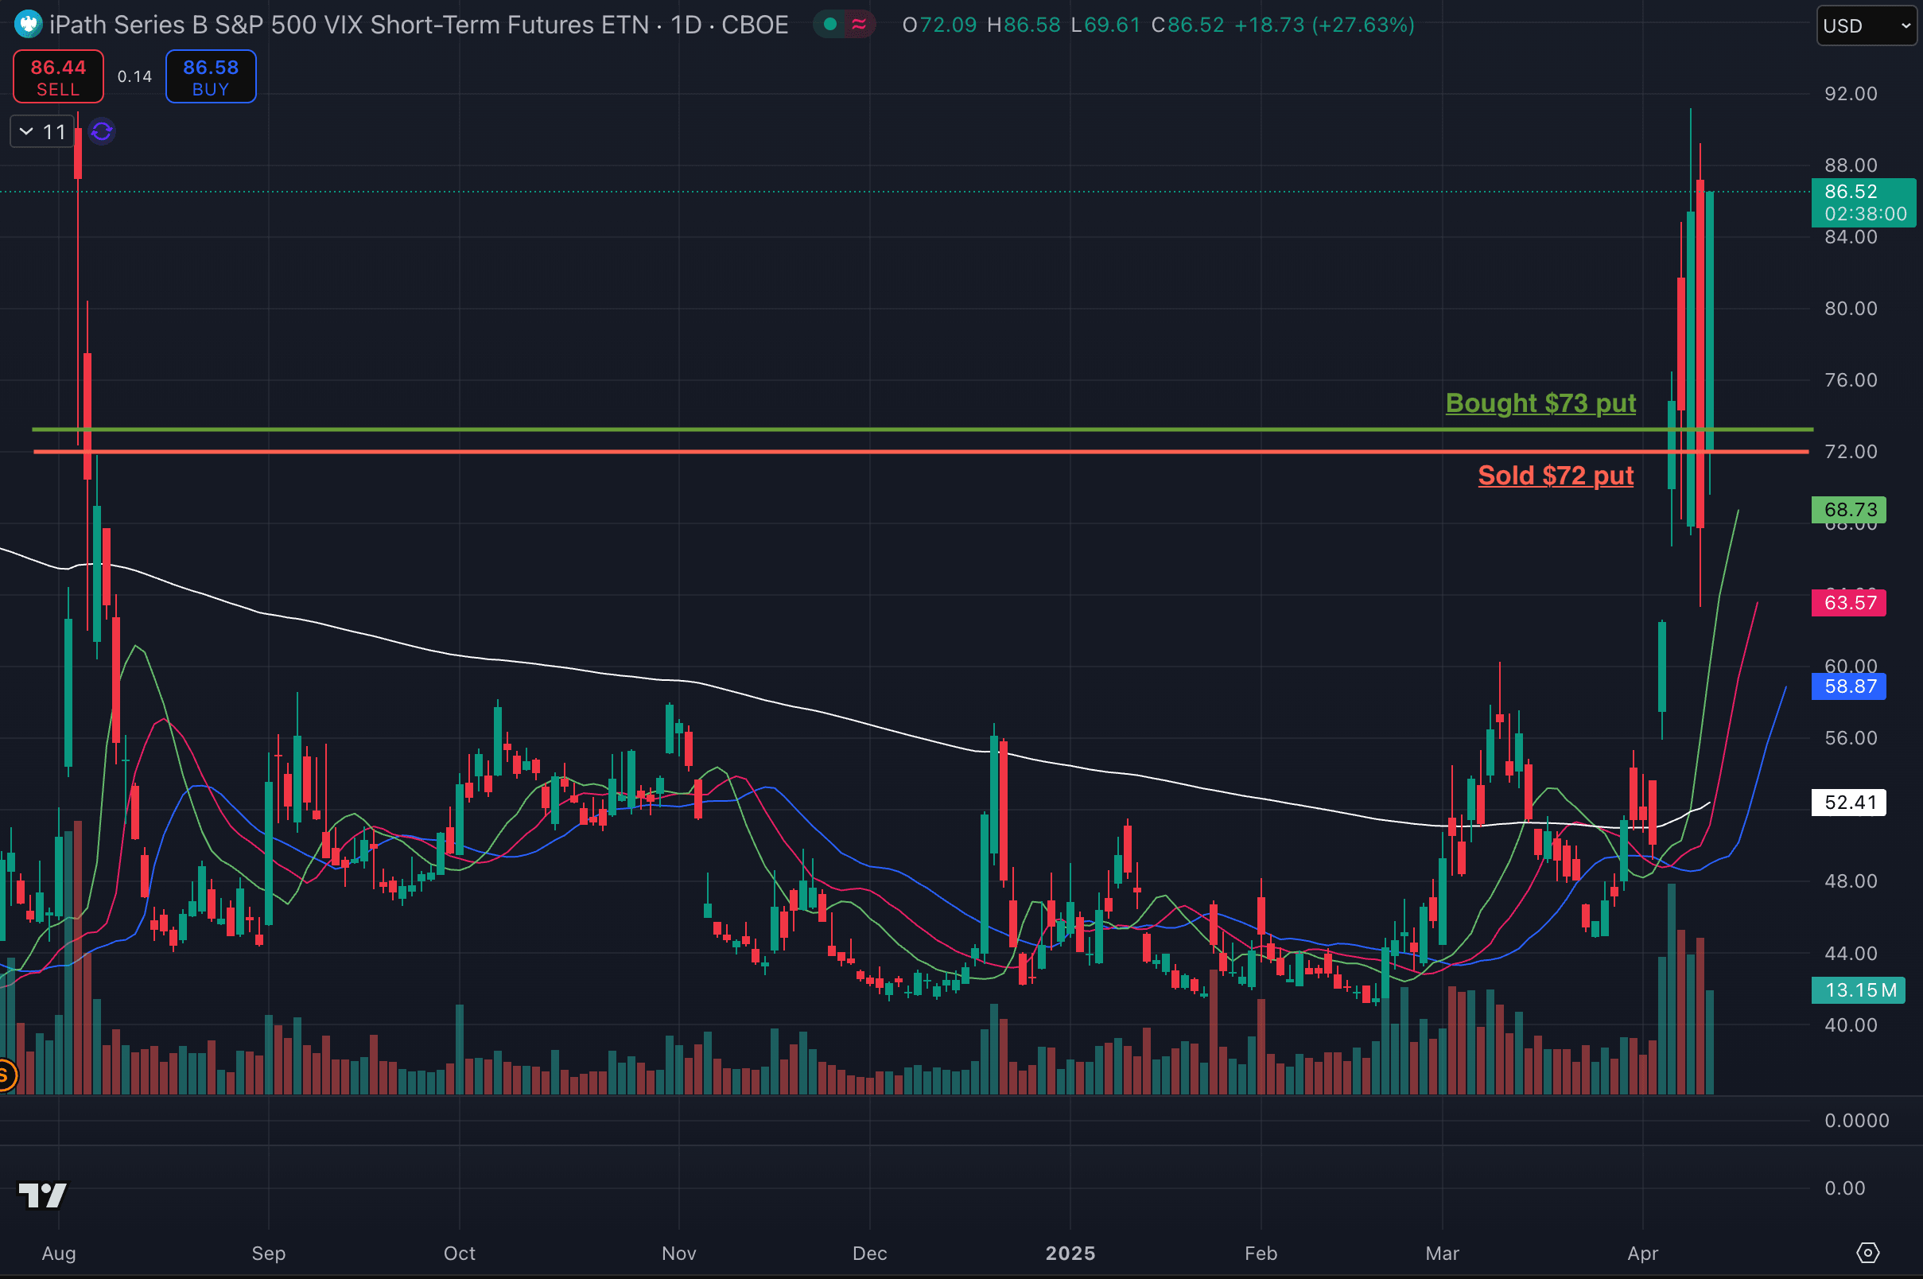Click the Nov label on time axis
Viewport: 1923px width, 1279px height.
678,1253
